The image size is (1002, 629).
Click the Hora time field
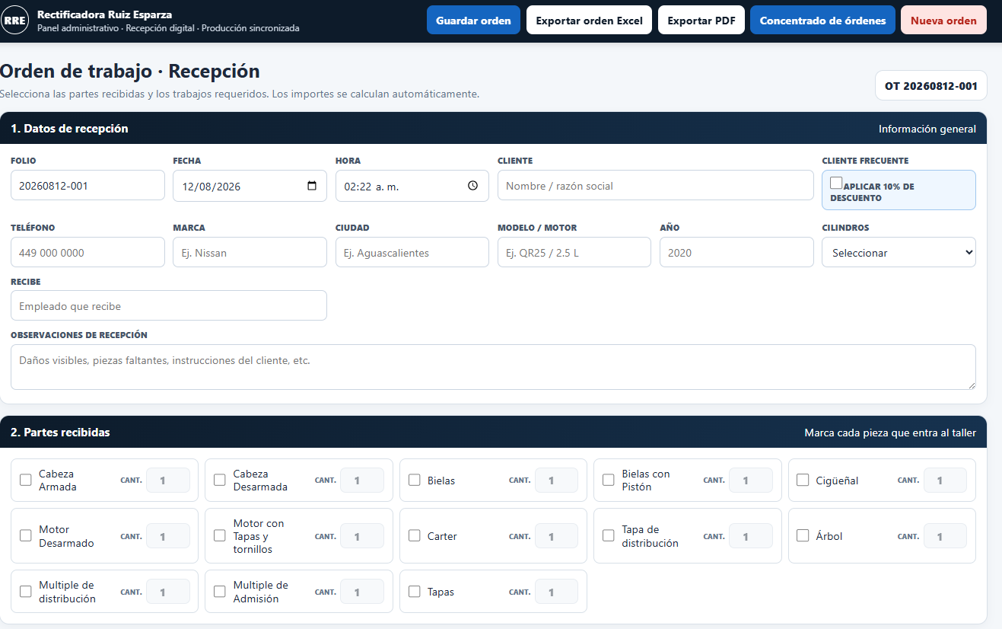pos(412,186)
